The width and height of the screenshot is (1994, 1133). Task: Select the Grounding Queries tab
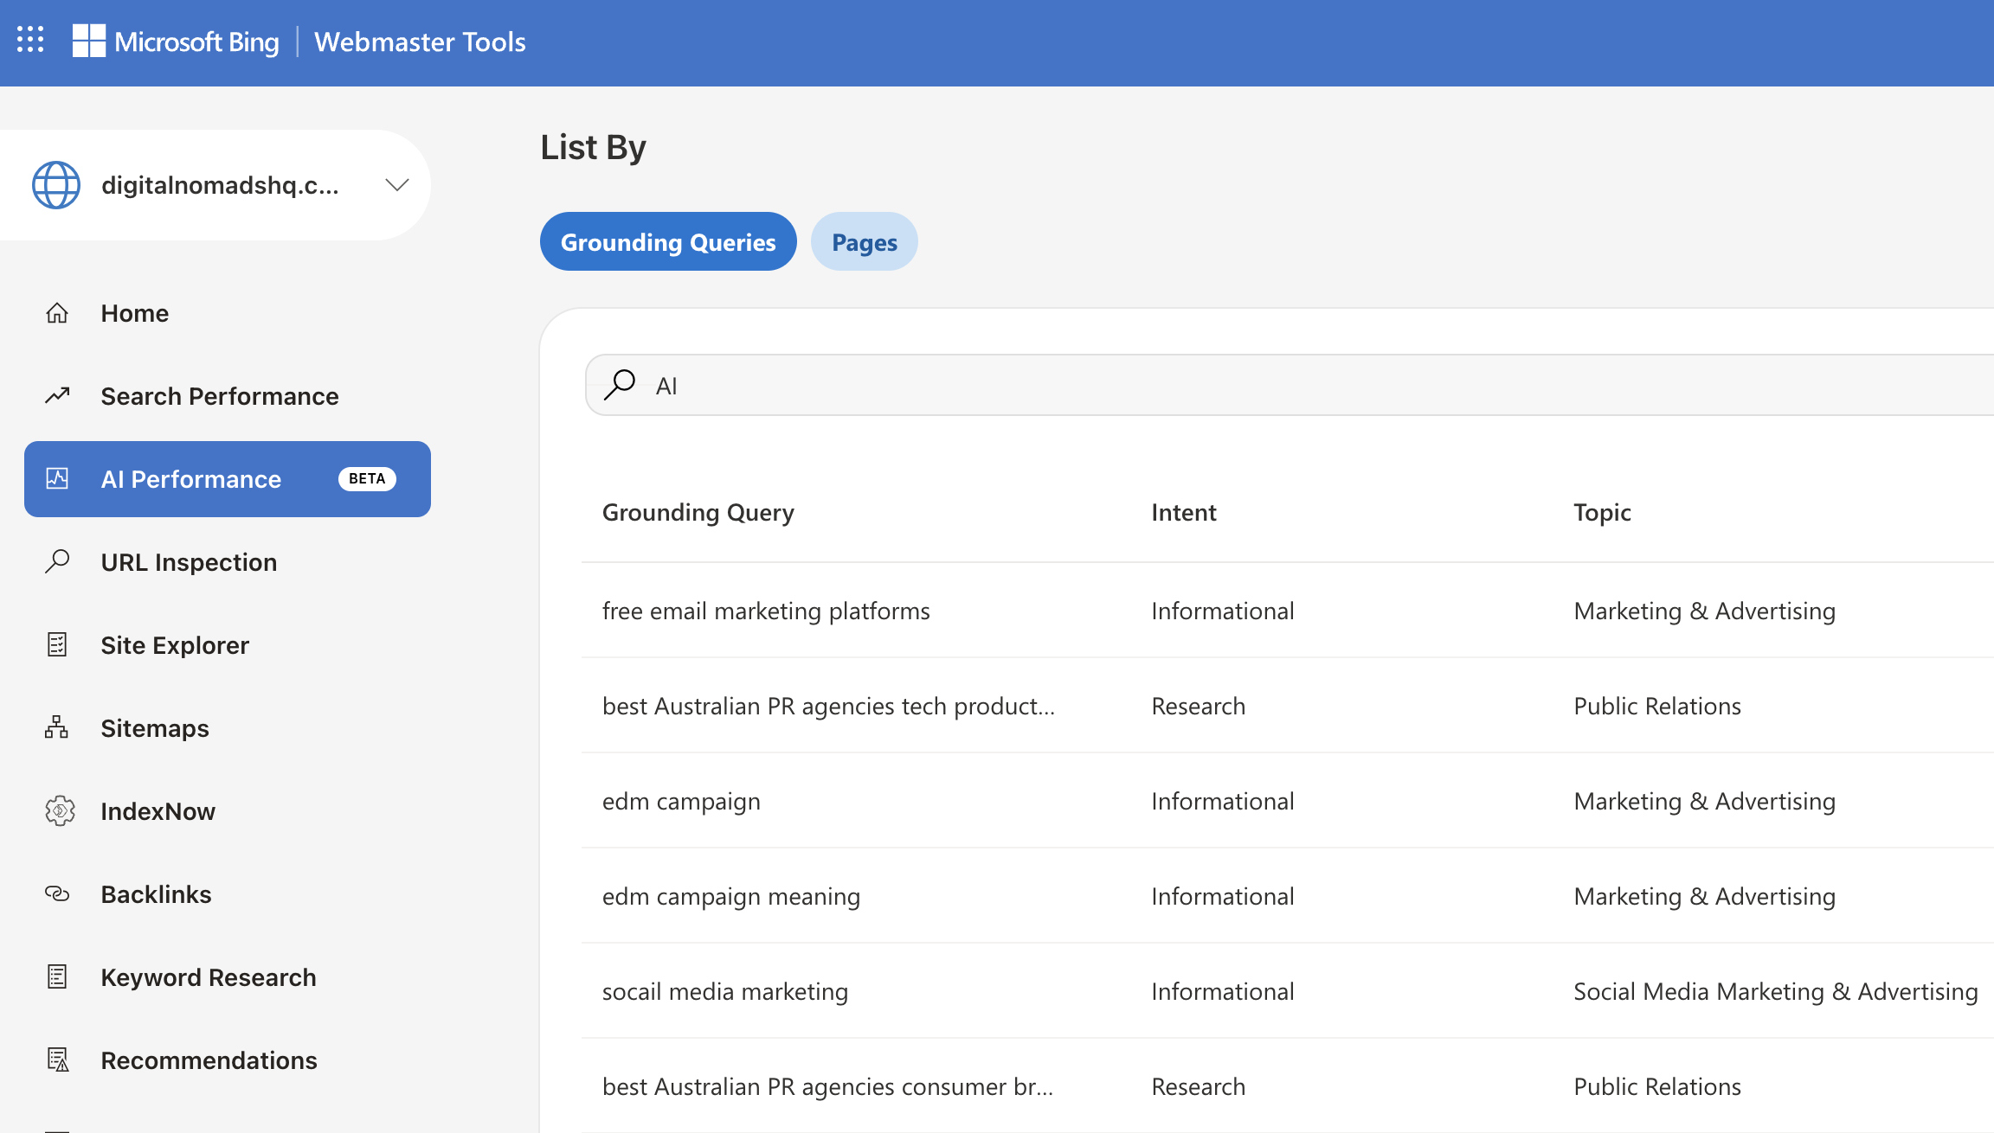click(668, 241)
